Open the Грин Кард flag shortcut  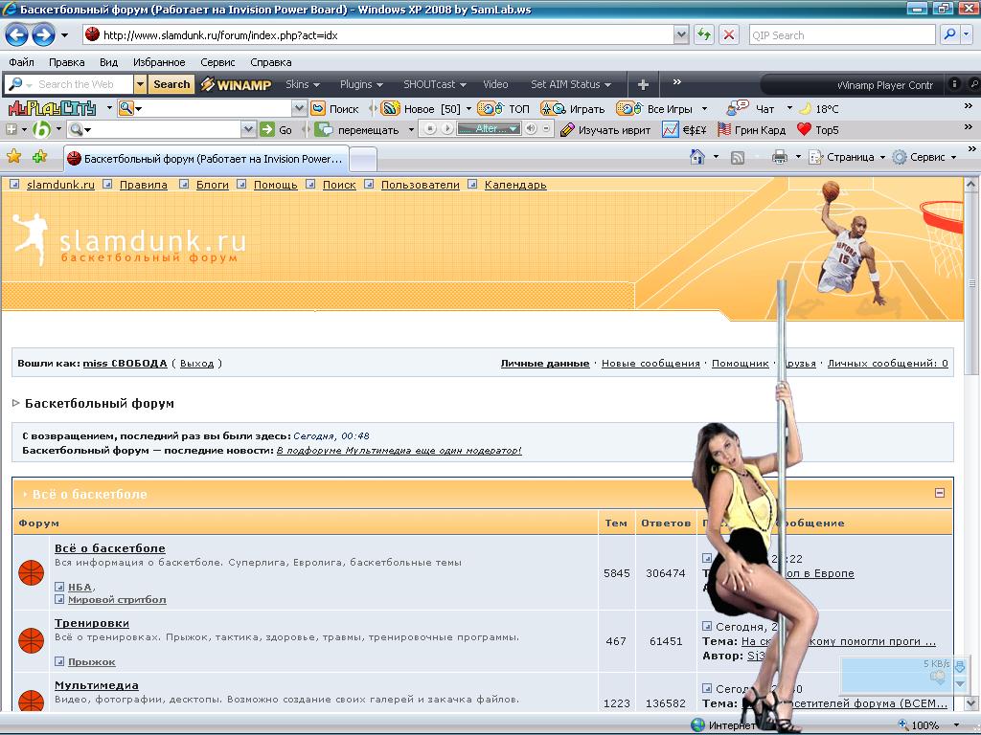(751, 130)
